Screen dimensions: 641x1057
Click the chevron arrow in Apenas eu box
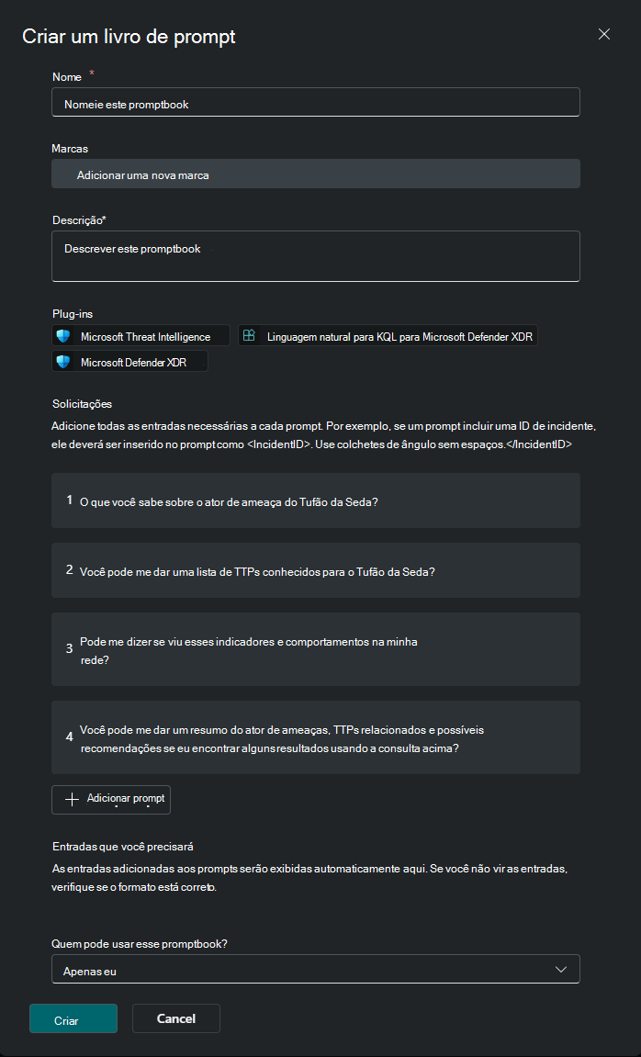(x=561, y=970)
